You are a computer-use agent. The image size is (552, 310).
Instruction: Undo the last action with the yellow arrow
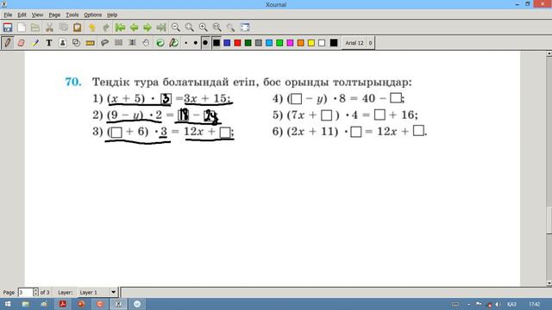[92, 28]
